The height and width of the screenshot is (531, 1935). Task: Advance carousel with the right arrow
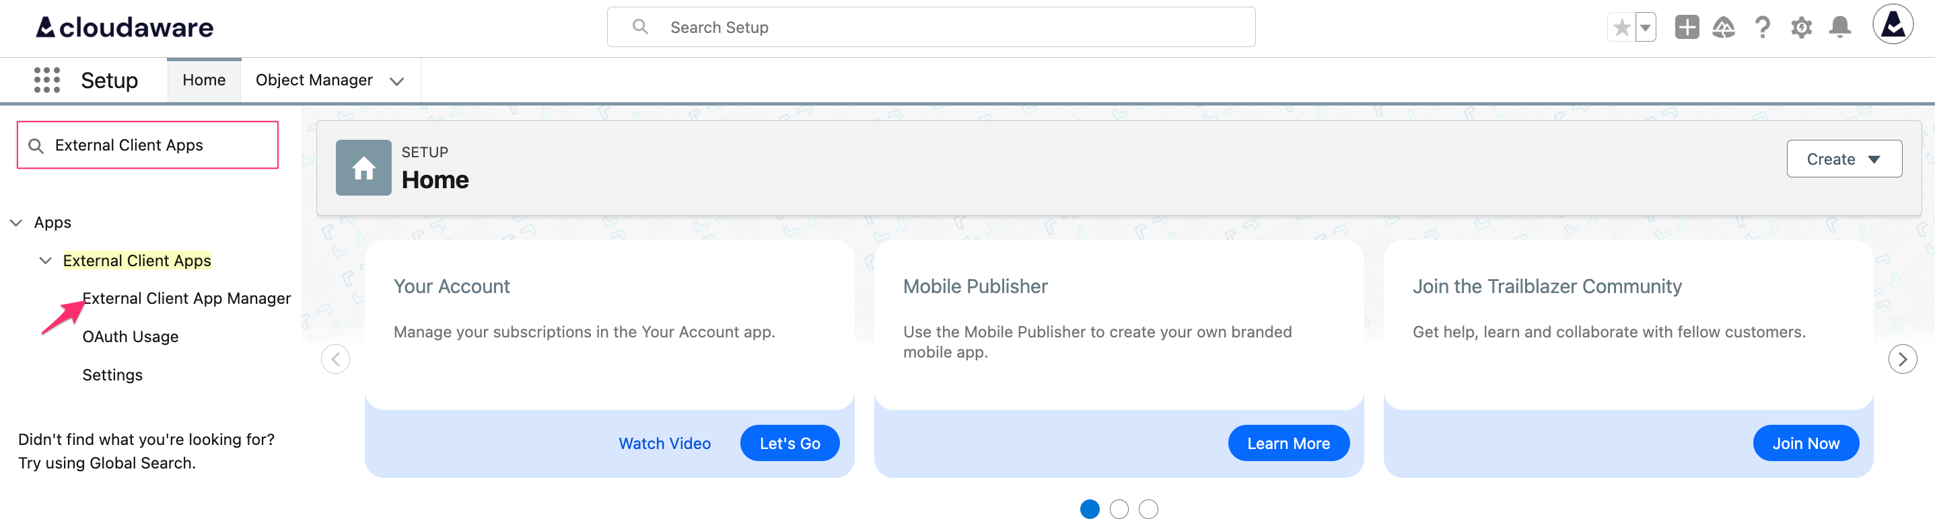point(1902,359)
